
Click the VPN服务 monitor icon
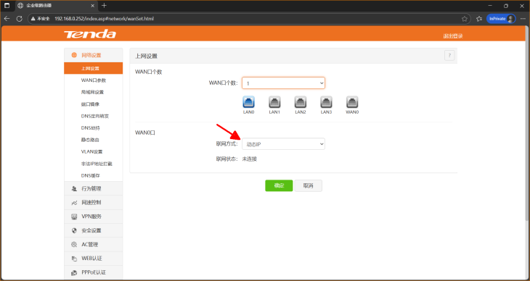point(74,217)
